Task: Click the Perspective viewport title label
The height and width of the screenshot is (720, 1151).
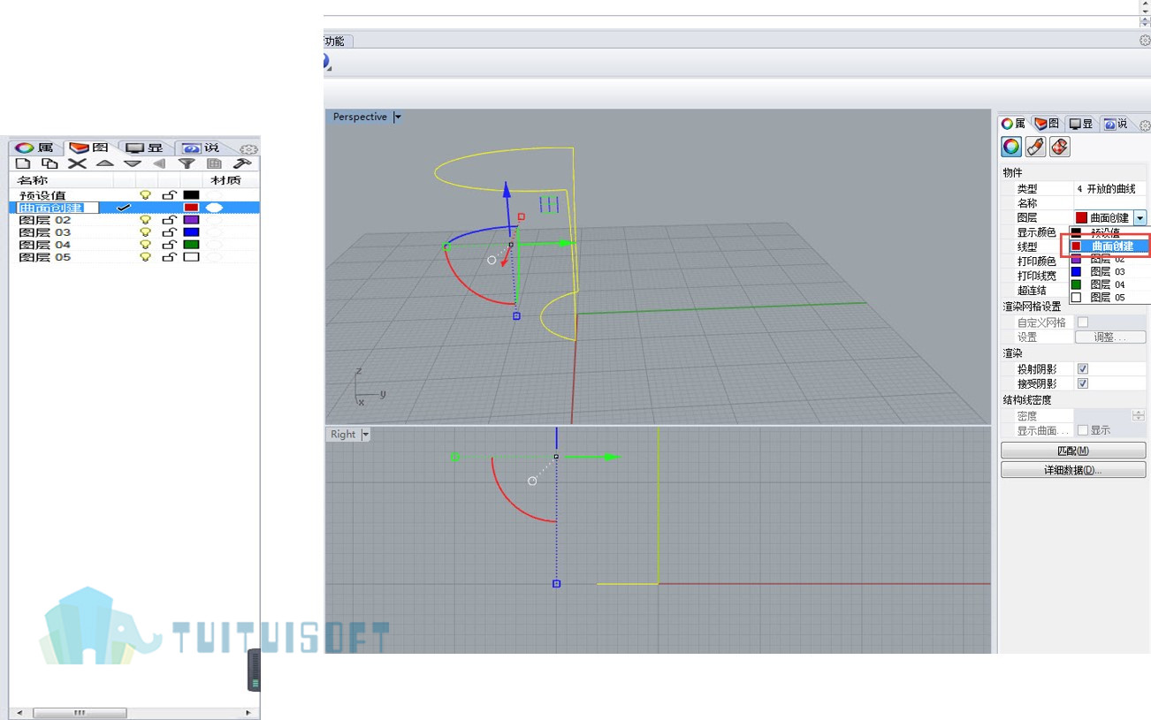Action: [x=360, y=117]
